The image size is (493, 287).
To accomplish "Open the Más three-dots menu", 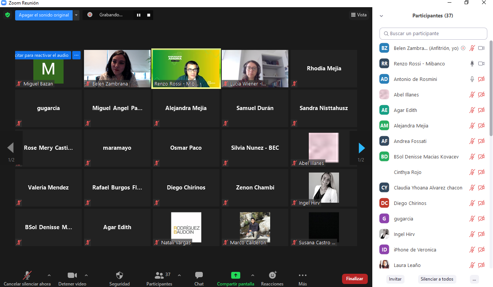I will click(302, 279).
